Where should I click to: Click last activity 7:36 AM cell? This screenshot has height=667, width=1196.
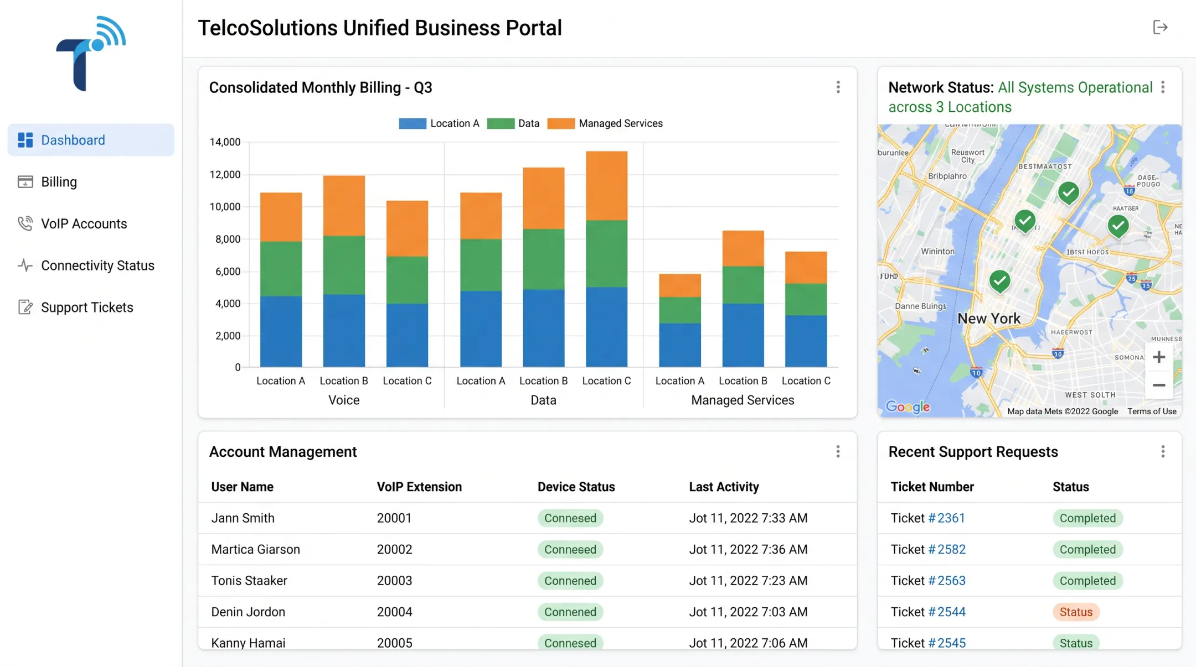click(x=748, y=549)
